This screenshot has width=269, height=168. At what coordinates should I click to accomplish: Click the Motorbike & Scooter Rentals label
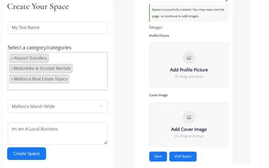(42, 69)
